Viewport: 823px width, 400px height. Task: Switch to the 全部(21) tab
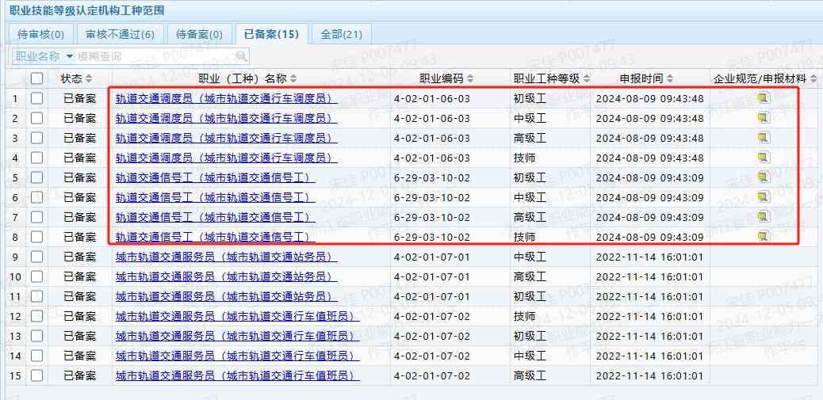coord(341,34)
